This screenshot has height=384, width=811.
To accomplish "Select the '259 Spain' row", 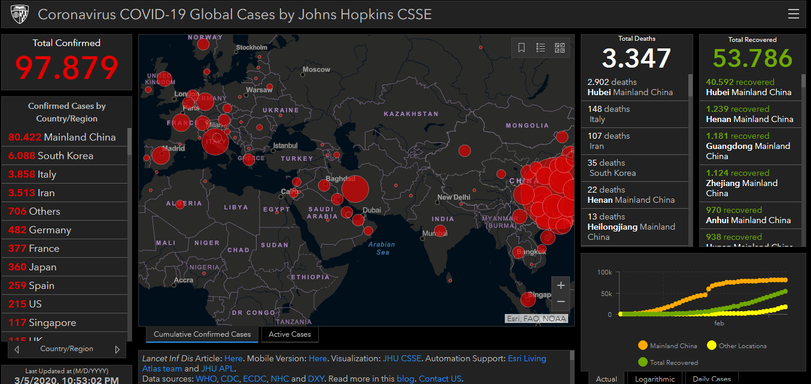I will pos(65,285).
